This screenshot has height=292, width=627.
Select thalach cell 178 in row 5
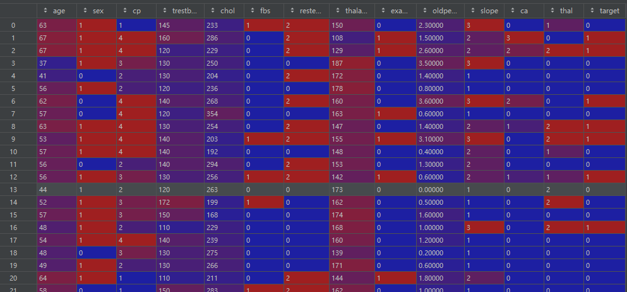[x=352, y=88]
